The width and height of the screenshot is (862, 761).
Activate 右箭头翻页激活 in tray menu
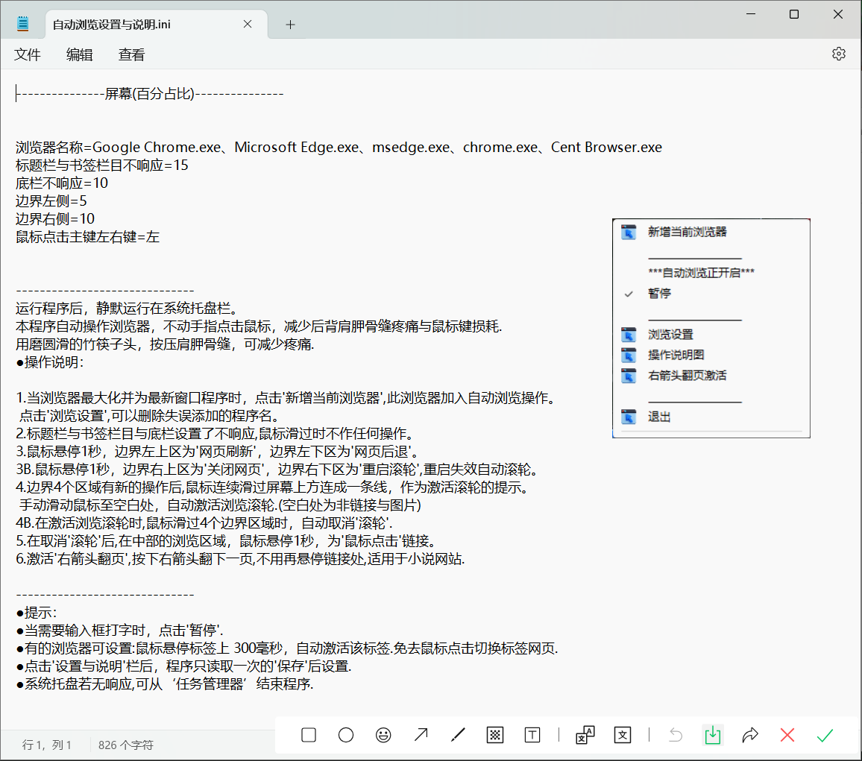coord(687,376)
